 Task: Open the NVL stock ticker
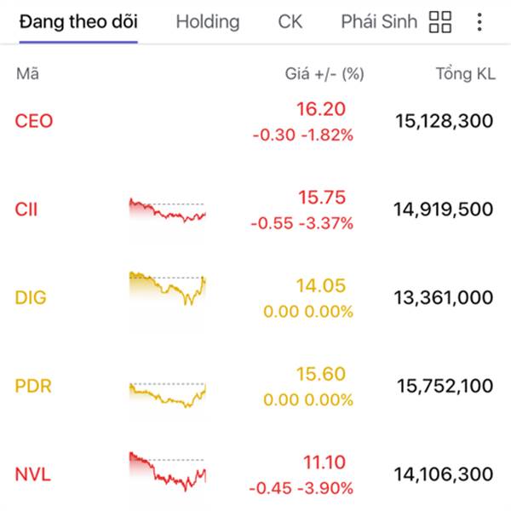pos(33,475)
